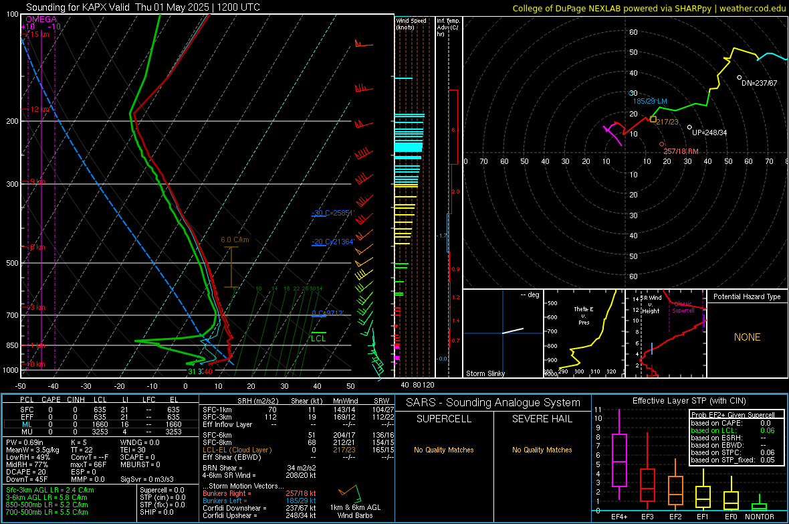Click the Corfidi Upshear = 248/34 kt line
This screenshot has width=789, height=524.
[259, 515]
